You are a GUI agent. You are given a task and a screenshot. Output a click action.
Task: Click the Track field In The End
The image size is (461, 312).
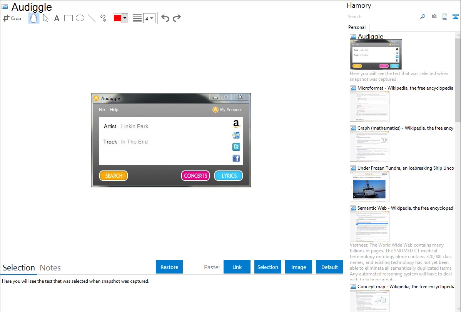click(134, 142)
